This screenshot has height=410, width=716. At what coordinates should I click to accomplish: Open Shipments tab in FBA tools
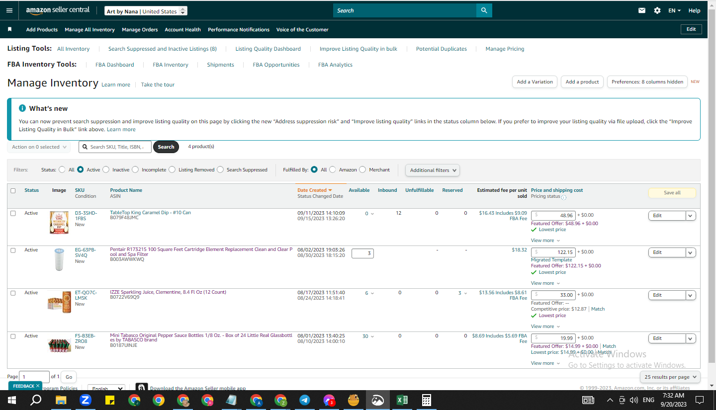click(220, 65)
